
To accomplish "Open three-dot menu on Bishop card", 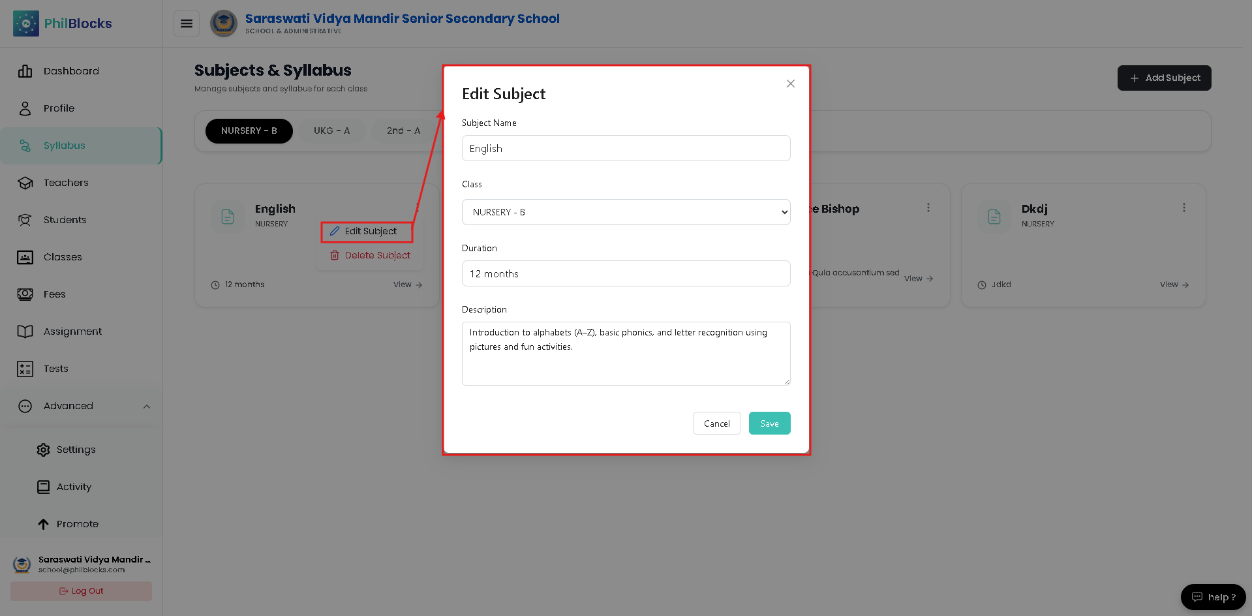I will [928, 208].
